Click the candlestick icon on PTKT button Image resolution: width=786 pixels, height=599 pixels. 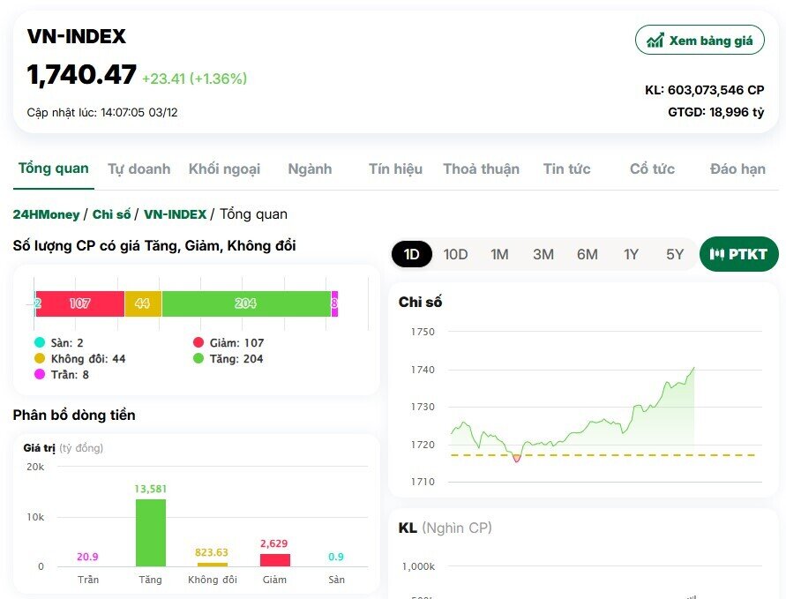[716, 254]
